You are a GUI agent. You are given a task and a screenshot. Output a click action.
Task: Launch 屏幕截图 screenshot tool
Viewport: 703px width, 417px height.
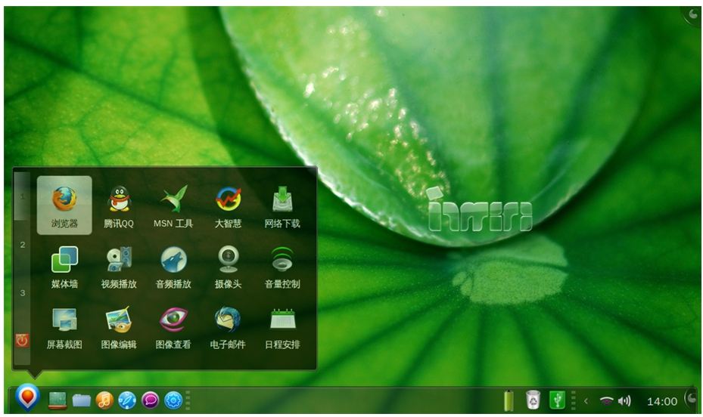click(x=64, y=328)
